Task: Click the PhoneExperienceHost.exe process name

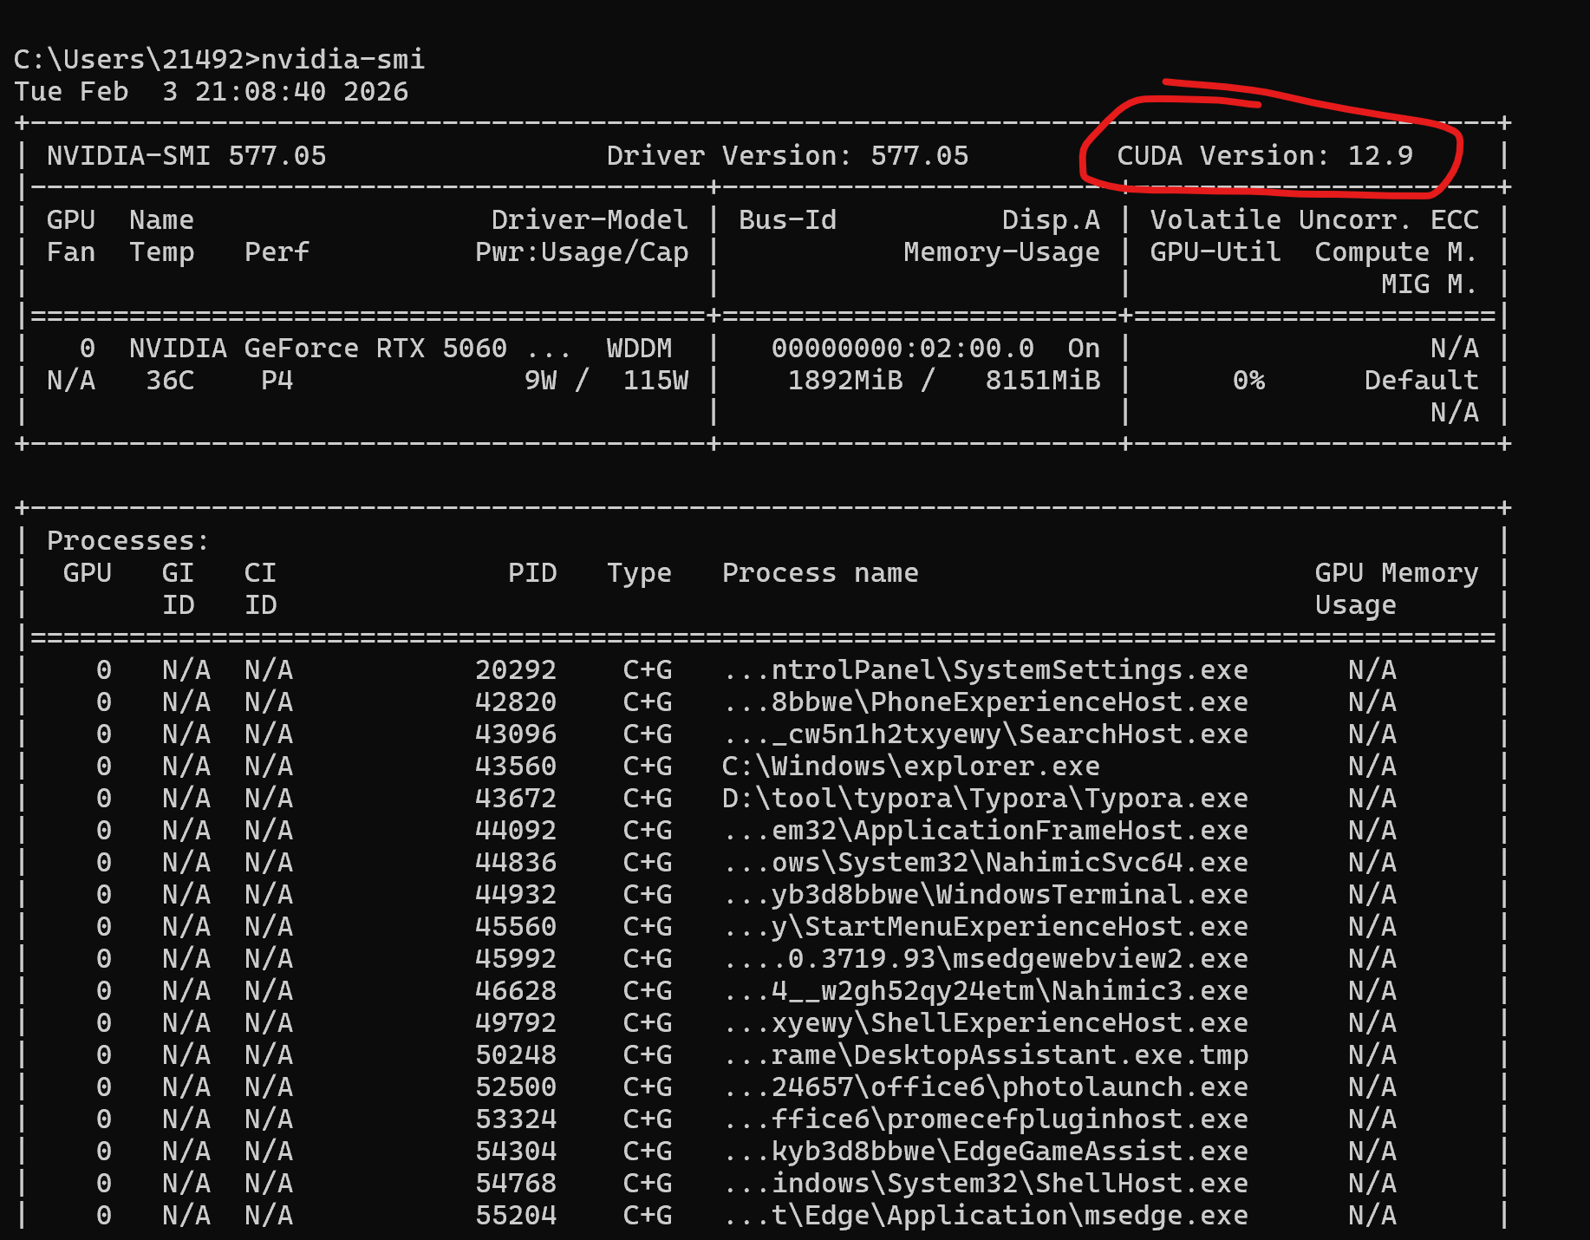Action: (x=986, y=702)
